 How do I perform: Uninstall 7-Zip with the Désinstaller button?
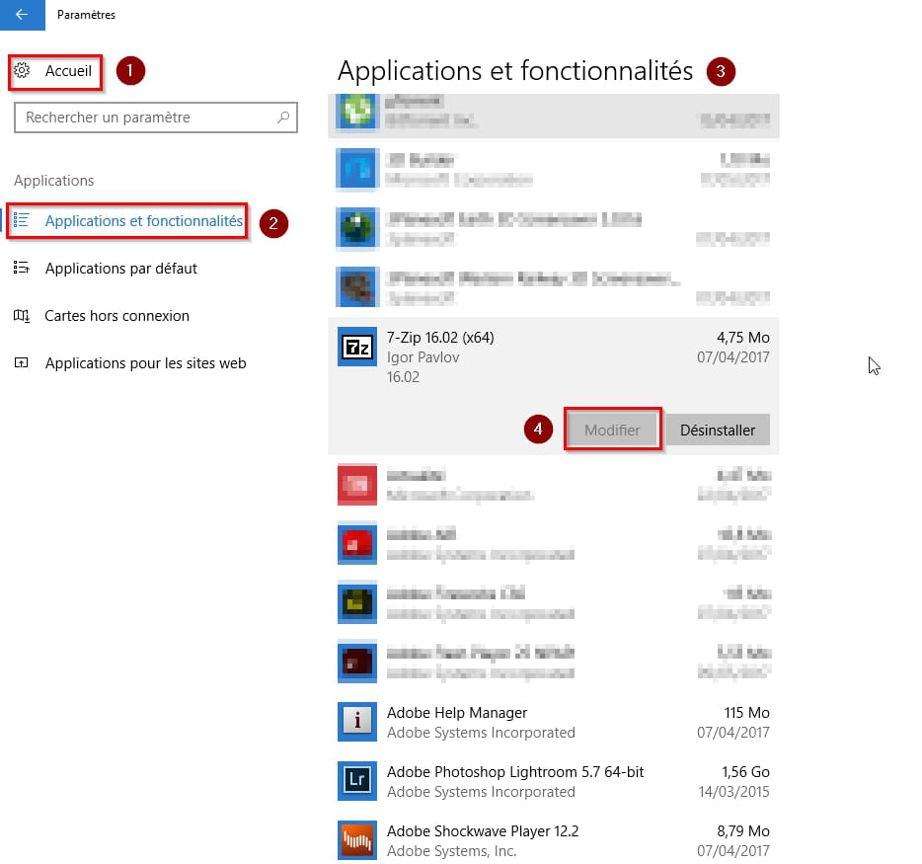point(718,430)
